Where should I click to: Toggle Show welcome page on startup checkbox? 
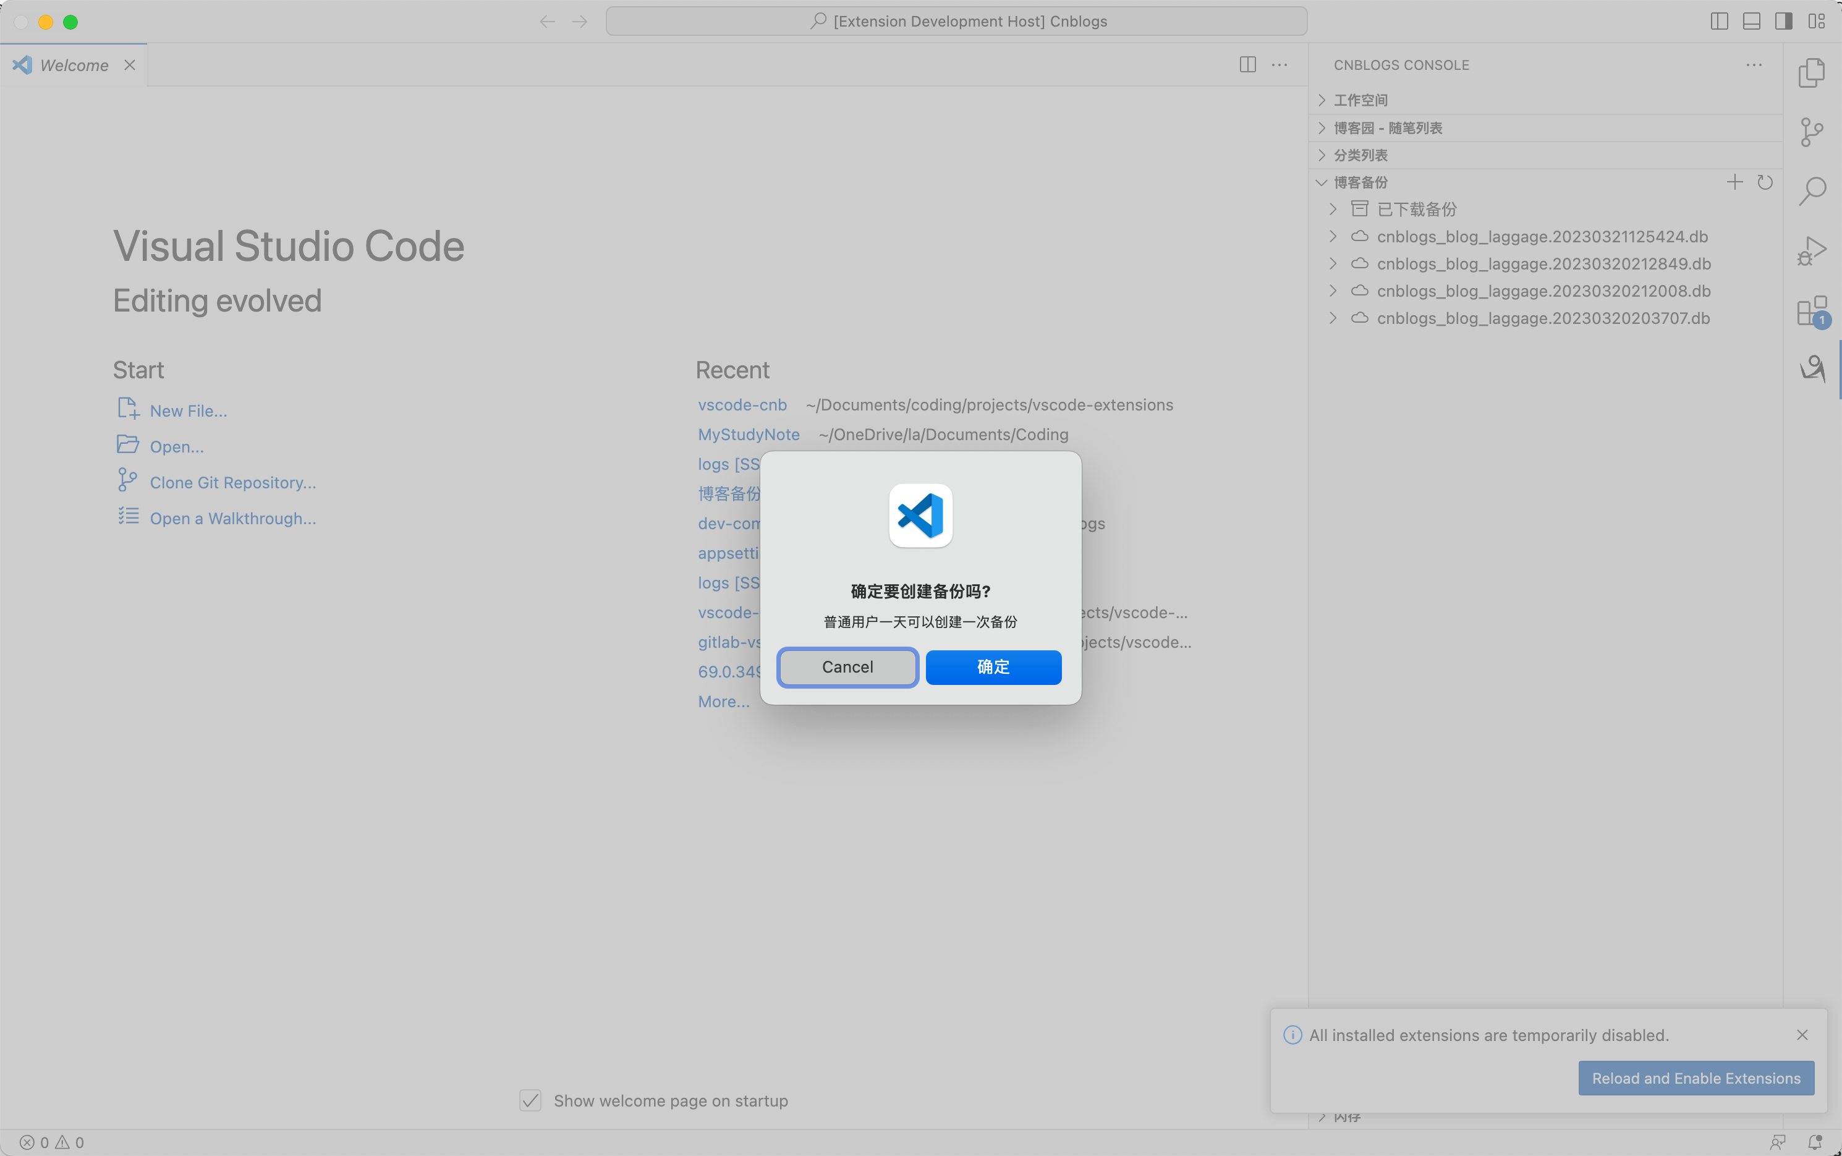pyautogui.click(x=530, y=1100)
